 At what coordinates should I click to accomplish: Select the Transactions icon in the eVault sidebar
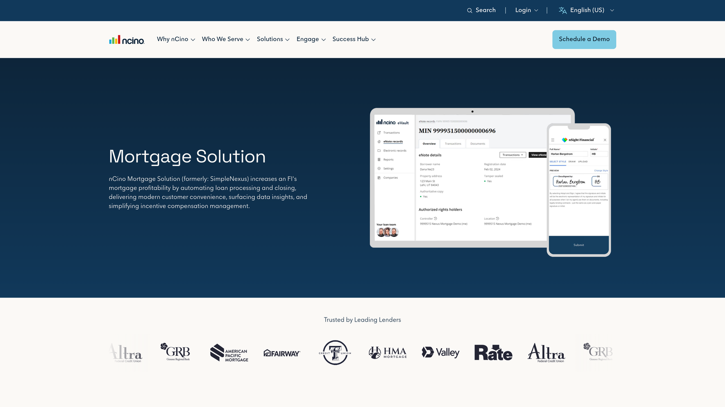[x=380, y=133]
